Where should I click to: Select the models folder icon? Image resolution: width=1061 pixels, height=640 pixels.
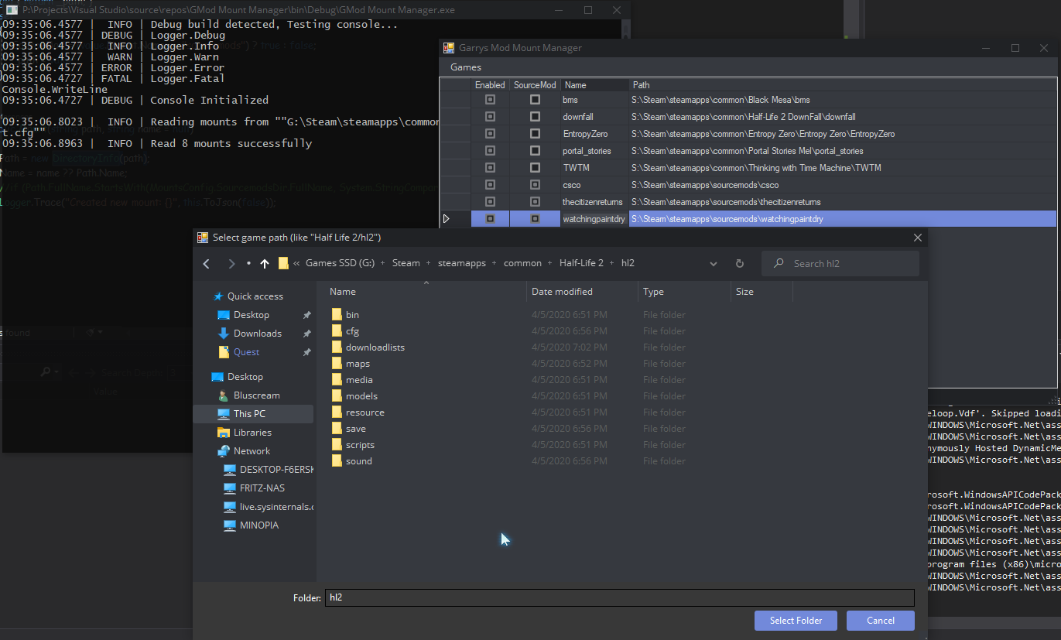337,396
